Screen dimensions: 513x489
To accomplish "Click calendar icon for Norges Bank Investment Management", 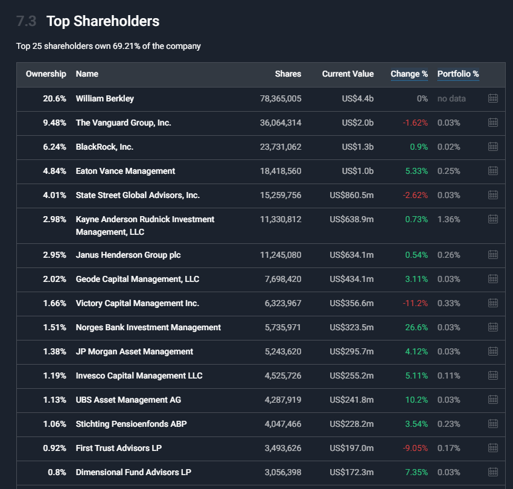I will coord(492,327).
